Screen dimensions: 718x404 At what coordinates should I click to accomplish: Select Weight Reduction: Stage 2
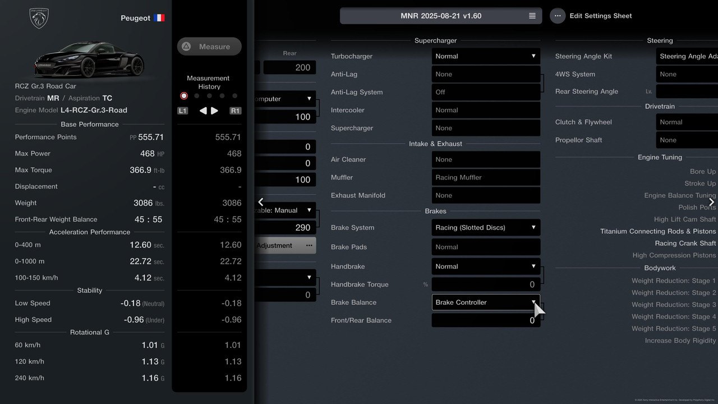click(674, 293)
